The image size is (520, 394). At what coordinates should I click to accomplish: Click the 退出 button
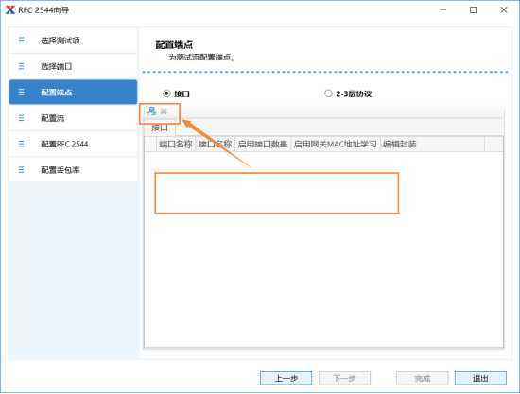tap(480, 378)
